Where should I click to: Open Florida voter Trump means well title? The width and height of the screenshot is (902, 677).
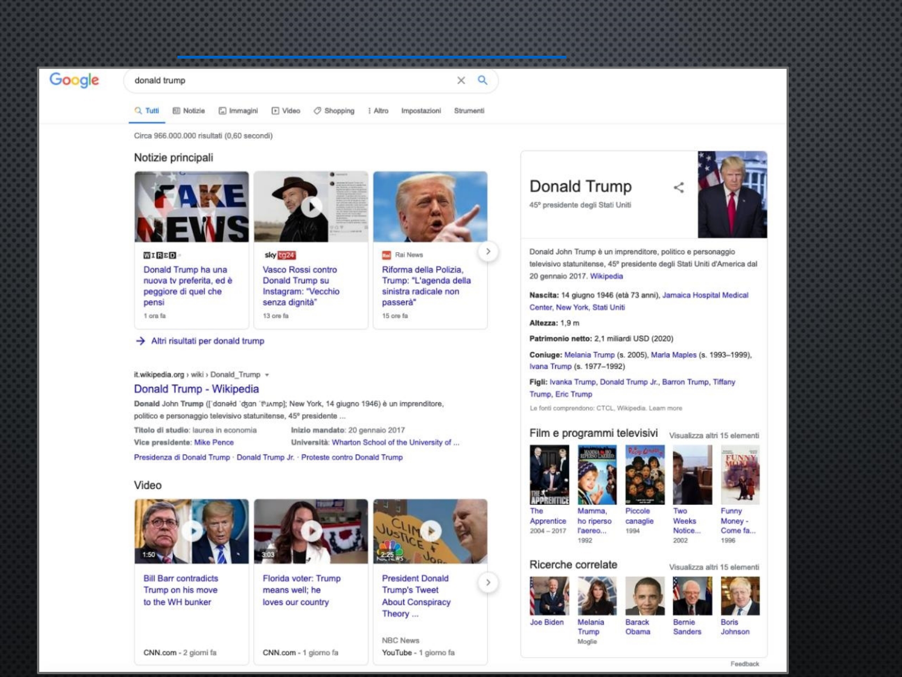(301, 590)
